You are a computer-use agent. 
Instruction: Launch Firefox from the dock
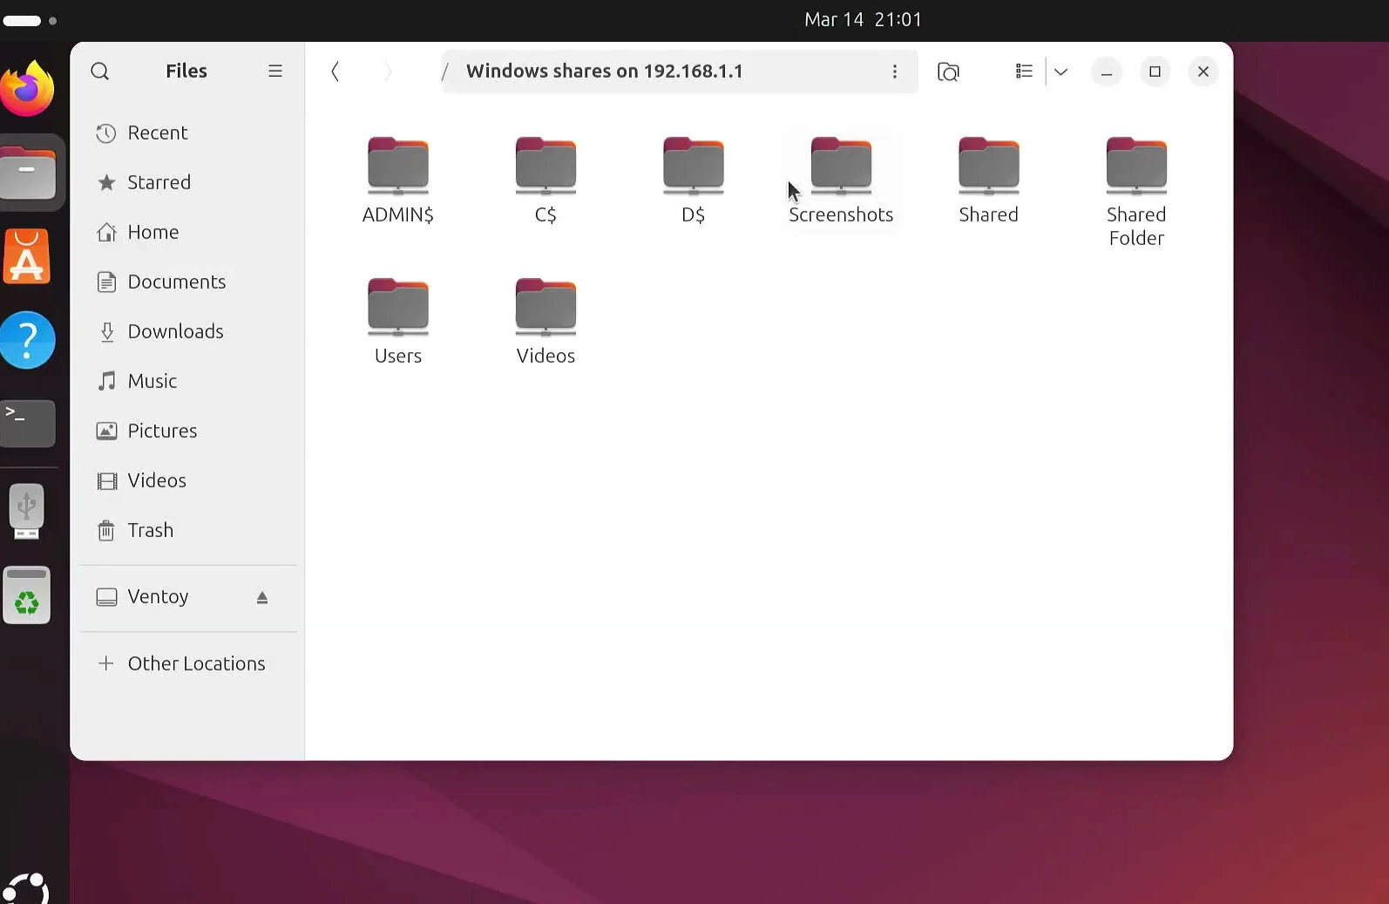pyautogui.click(x=27, y=89)
